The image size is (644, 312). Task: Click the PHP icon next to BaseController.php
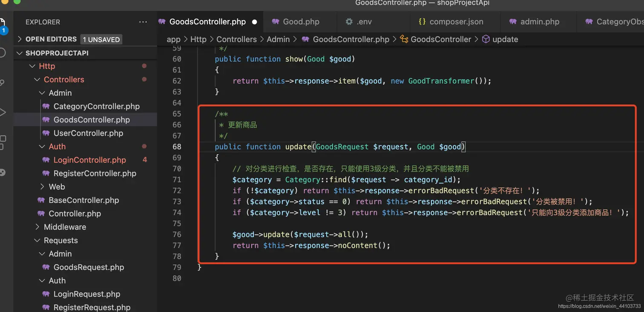pyautogui.click(x=41, y=200)
